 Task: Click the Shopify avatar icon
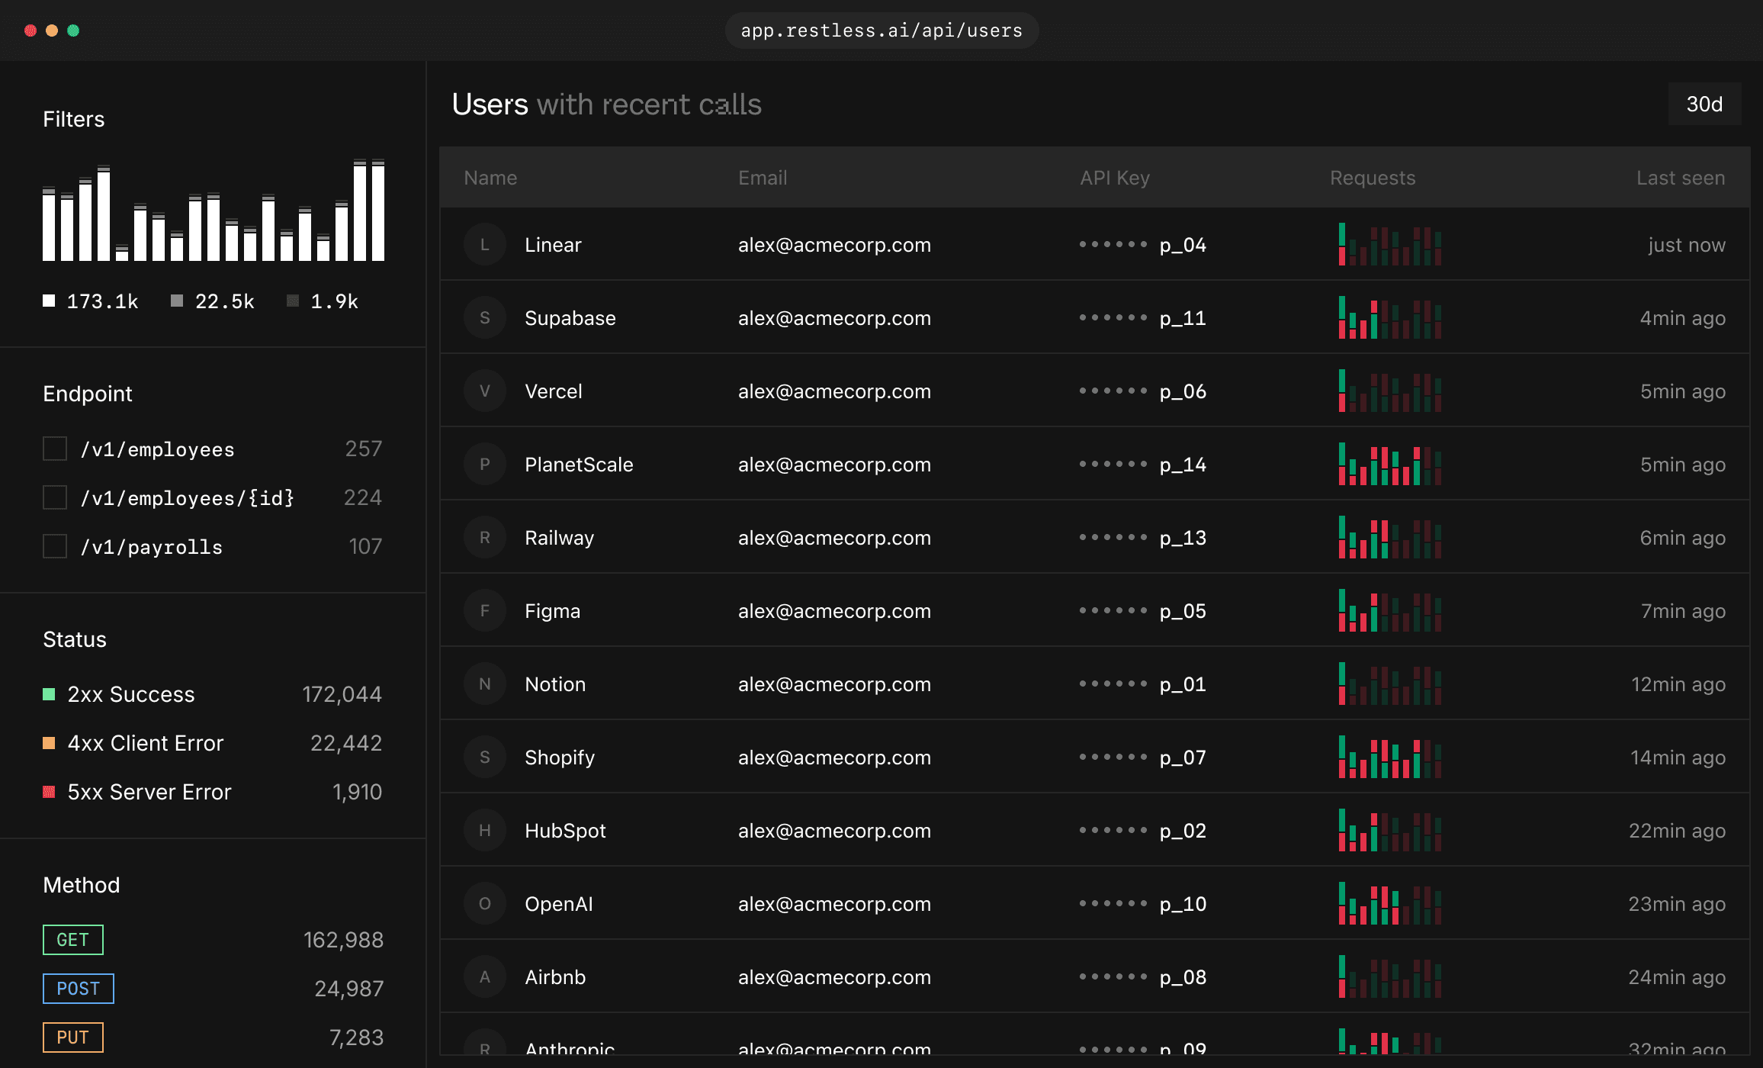point(485,758)
